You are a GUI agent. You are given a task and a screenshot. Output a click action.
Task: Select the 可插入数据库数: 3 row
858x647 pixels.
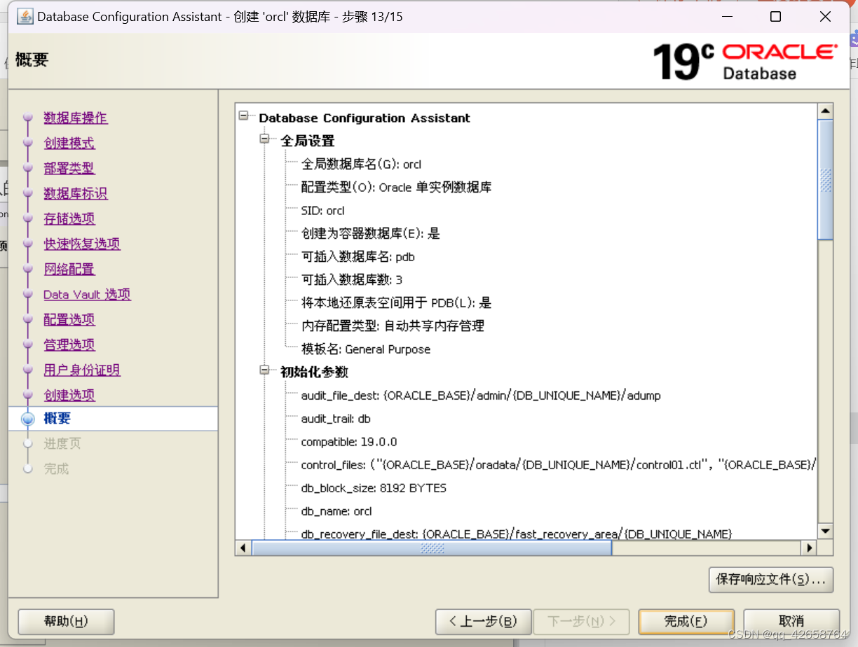(x=352, y=280)
